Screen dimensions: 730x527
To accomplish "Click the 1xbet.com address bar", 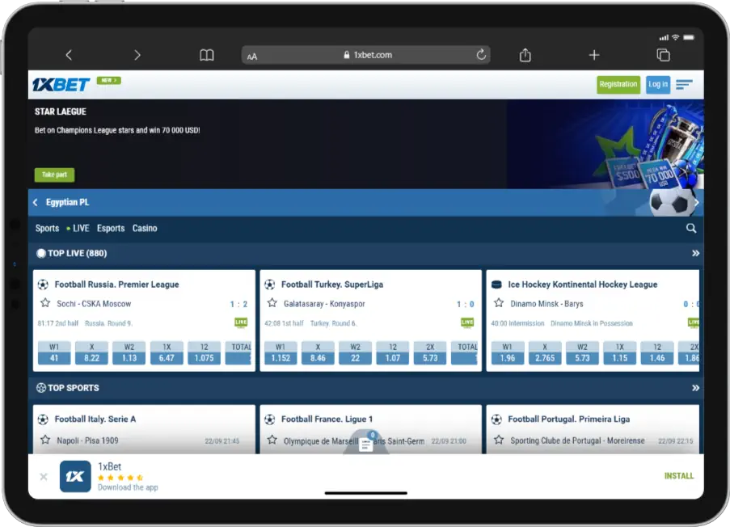I will (366, 55).
